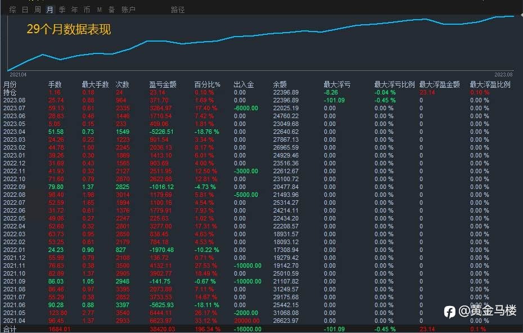Open the 年 yearly tab

pos(74,10)
